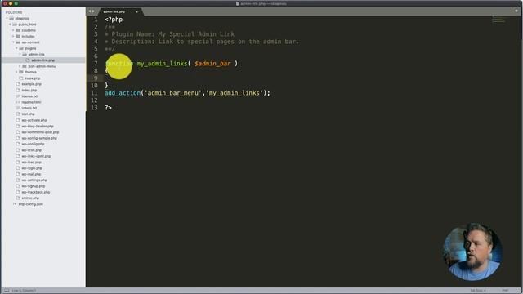Open test.php from the sidebar
This screenshot has height=294, width=523.
coord(28,114)
